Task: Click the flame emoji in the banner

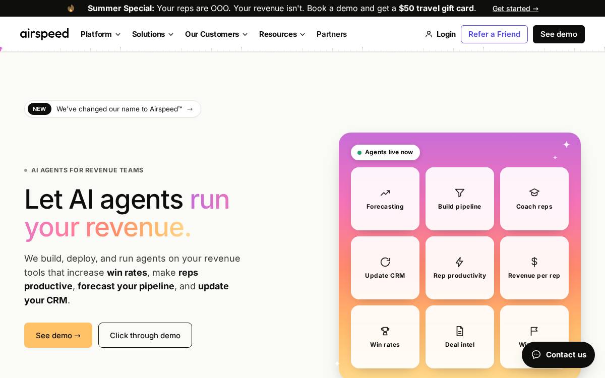Action: pos(71,8)
